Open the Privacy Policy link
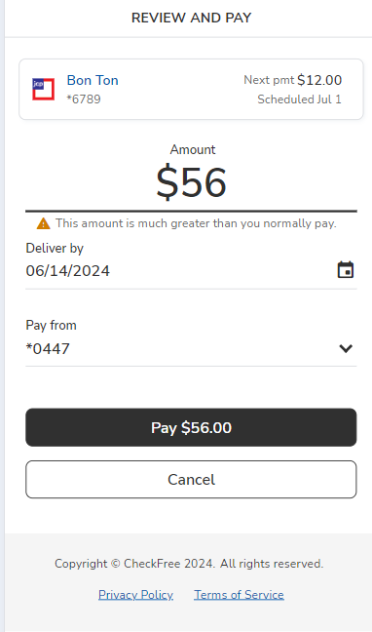 [135, 595]
